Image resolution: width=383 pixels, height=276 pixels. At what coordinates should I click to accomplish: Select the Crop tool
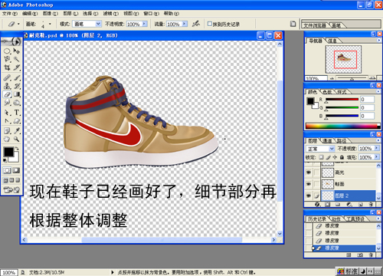pyautogui.click(x=7, y=67)
